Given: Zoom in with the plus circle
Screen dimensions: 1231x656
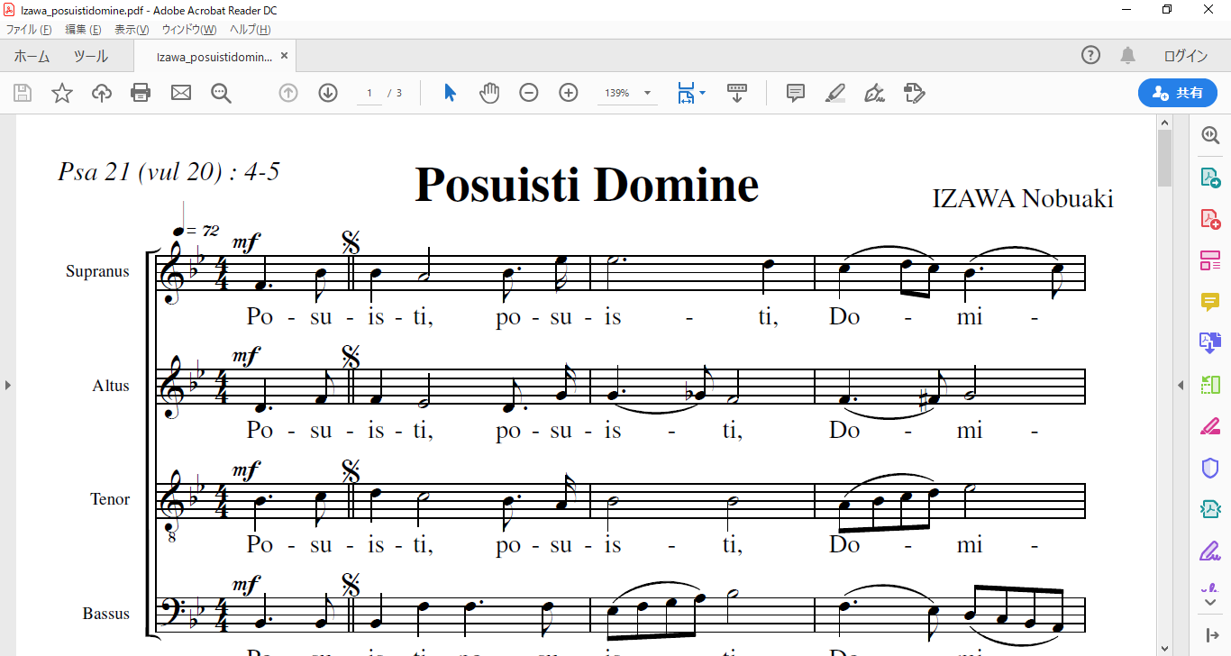Looking at the screenshot, I should 569,93.
